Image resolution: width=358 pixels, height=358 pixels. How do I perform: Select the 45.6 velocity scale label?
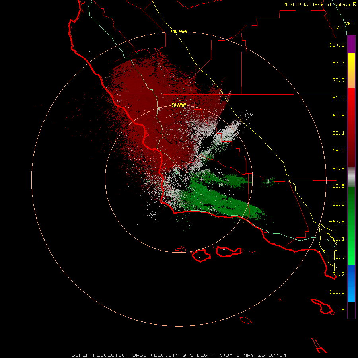pyautogui.click(x=339, y=115)
